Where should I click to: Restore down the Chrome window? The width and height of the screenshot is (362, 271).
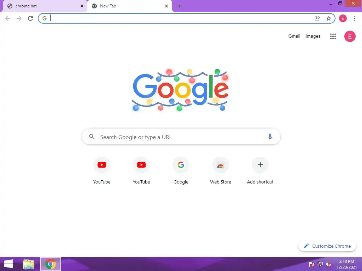[x=340, y=3]
